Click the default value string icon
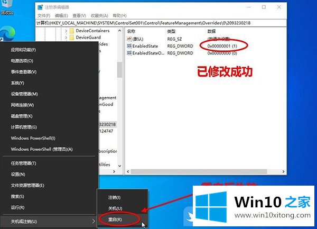Viewport: 317px width, 229px height. coord(129,39)
